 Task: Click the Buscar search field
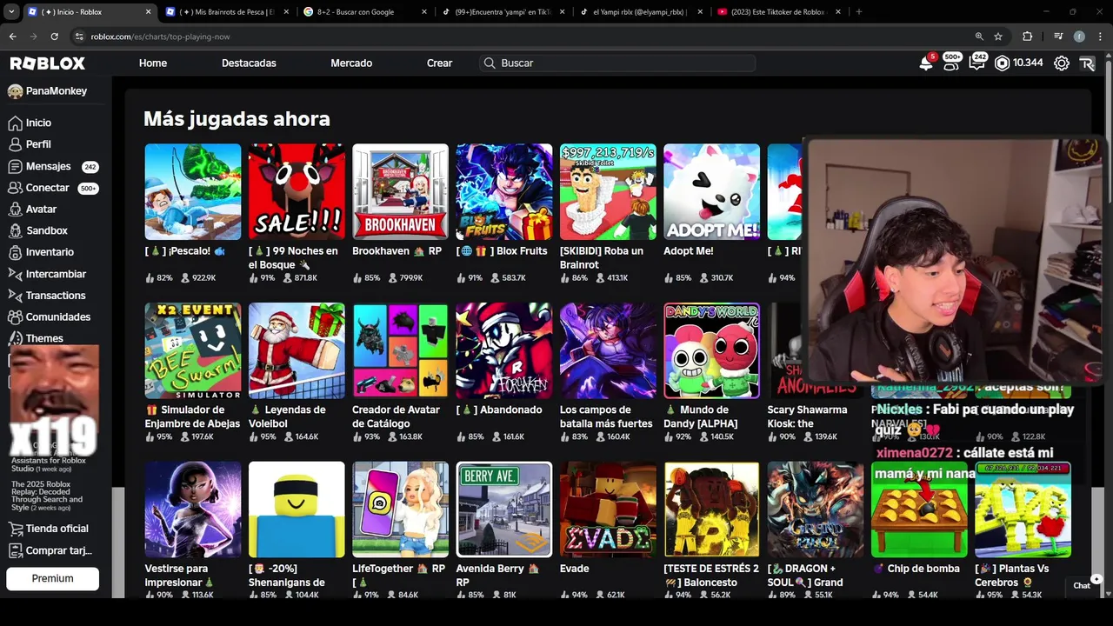(x=617, y=63)
